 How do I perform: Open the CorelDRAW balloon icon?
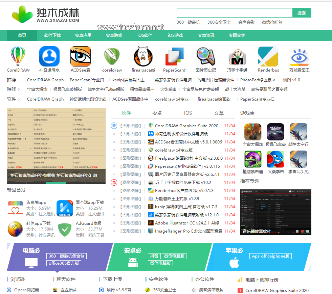(18, 56)
